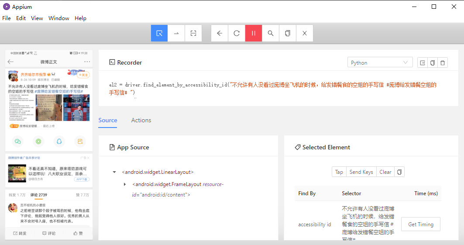Click Appium logo in title bar
Image resolution: width=464 pixels, height=245 pixels.
(x=6, y=7)
